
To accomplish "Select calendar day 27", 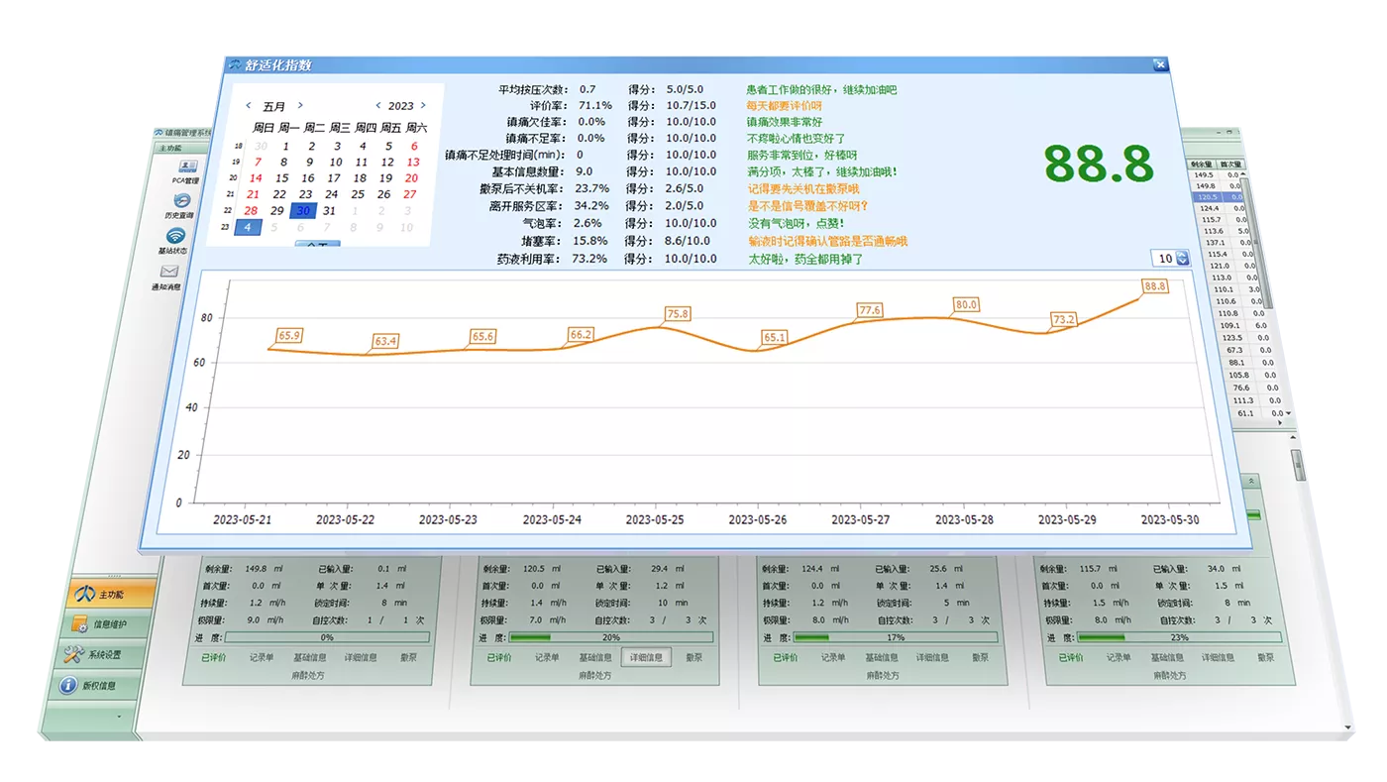I will tap(410, 194).
